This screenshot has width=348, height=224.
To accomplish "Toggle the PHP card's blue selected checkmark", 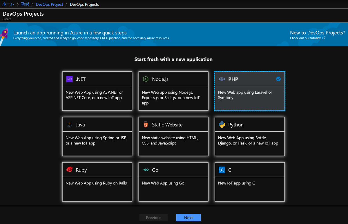I will point(278,79).
